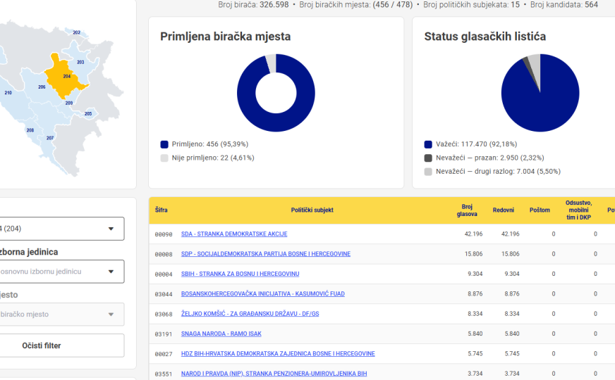The image size is (615, 380).
Task: Click the Broj glasova column header
Action: pos(467,210)
